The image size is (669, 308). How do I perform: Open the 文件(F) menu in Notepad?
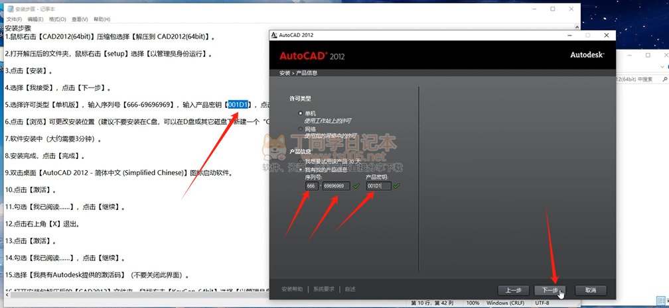pos(14,19)
